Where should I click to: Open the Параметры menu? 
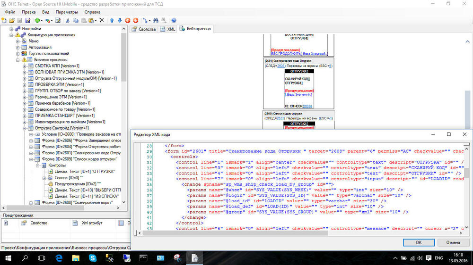(67, 12)
